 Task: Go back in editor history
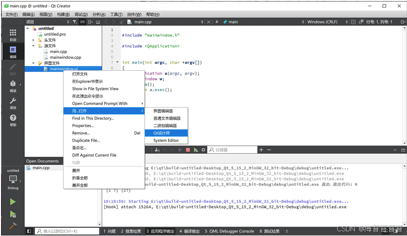coord(106,22)
